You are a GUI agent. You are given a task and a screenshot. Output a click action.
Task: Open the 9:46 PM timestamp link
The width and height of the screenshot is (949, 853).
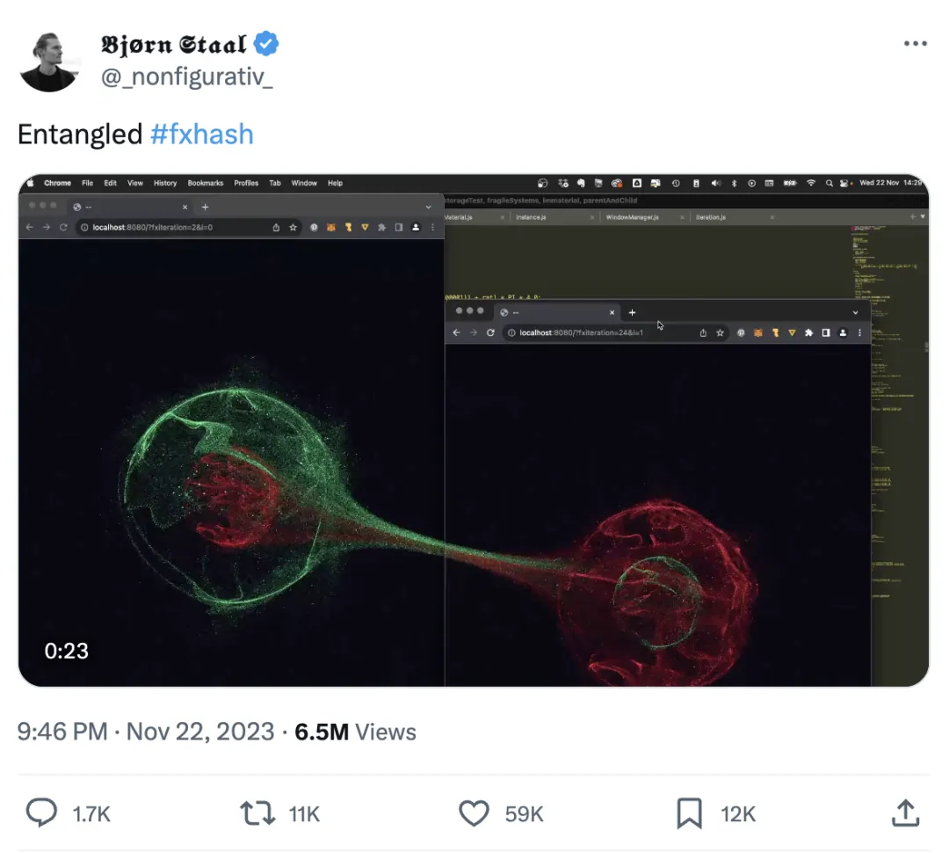(62, 732)
